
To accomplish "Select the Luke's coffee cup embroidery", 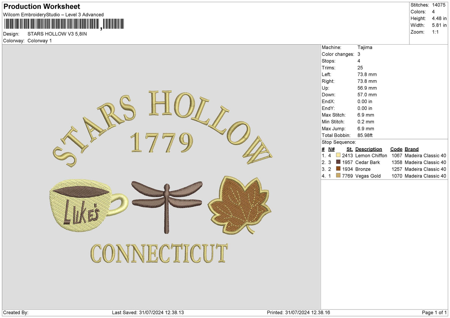I will [88, 205].
